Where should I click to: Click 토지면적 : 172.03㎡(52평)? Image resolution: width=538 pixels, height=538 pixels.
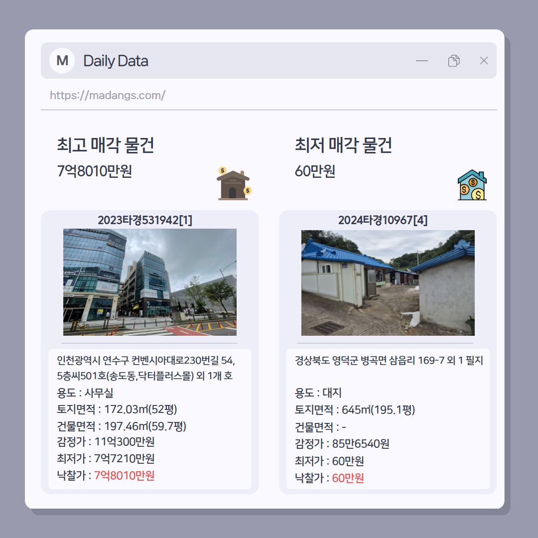pos(117,409)
